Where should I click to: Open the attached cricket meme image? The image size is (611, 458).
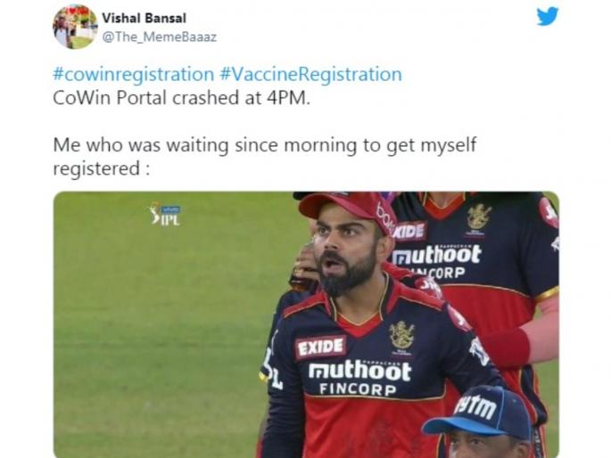coord(306,324)
